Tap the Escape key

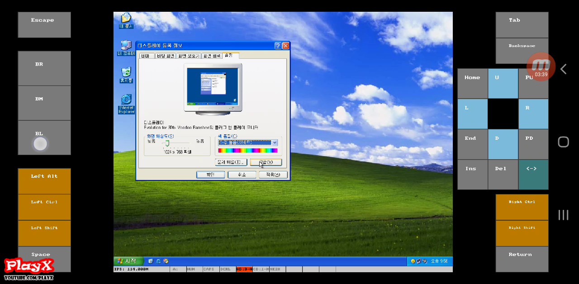pos(44,25)
